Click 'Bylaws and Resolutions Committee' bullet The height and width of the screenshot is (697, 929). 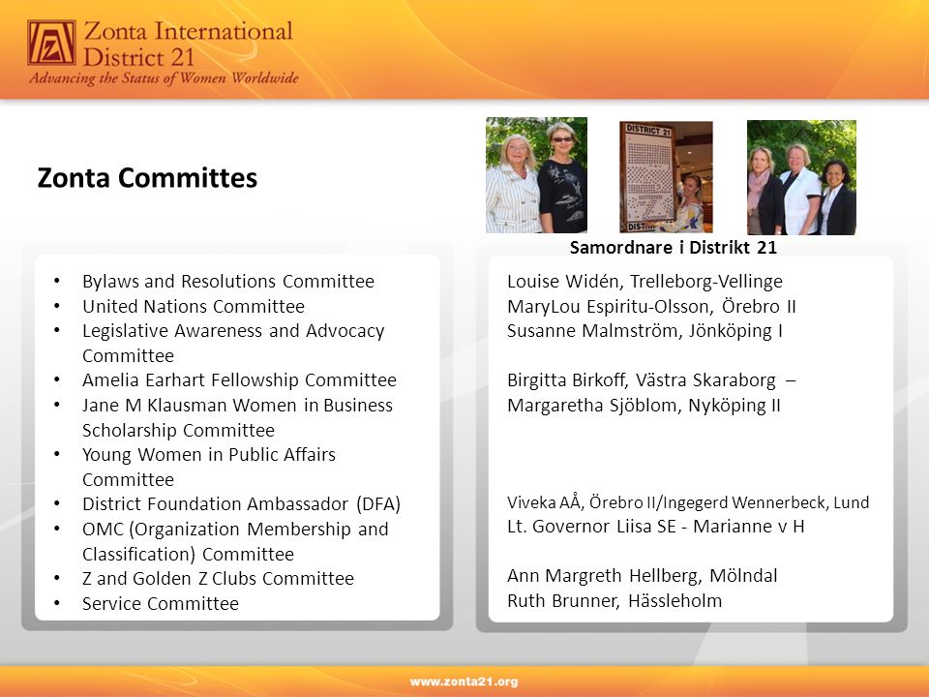point(228,281)
